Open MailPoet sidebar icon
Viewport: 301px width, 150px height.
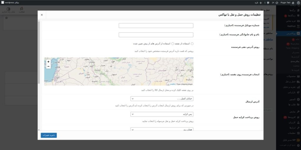click(298, 26)
